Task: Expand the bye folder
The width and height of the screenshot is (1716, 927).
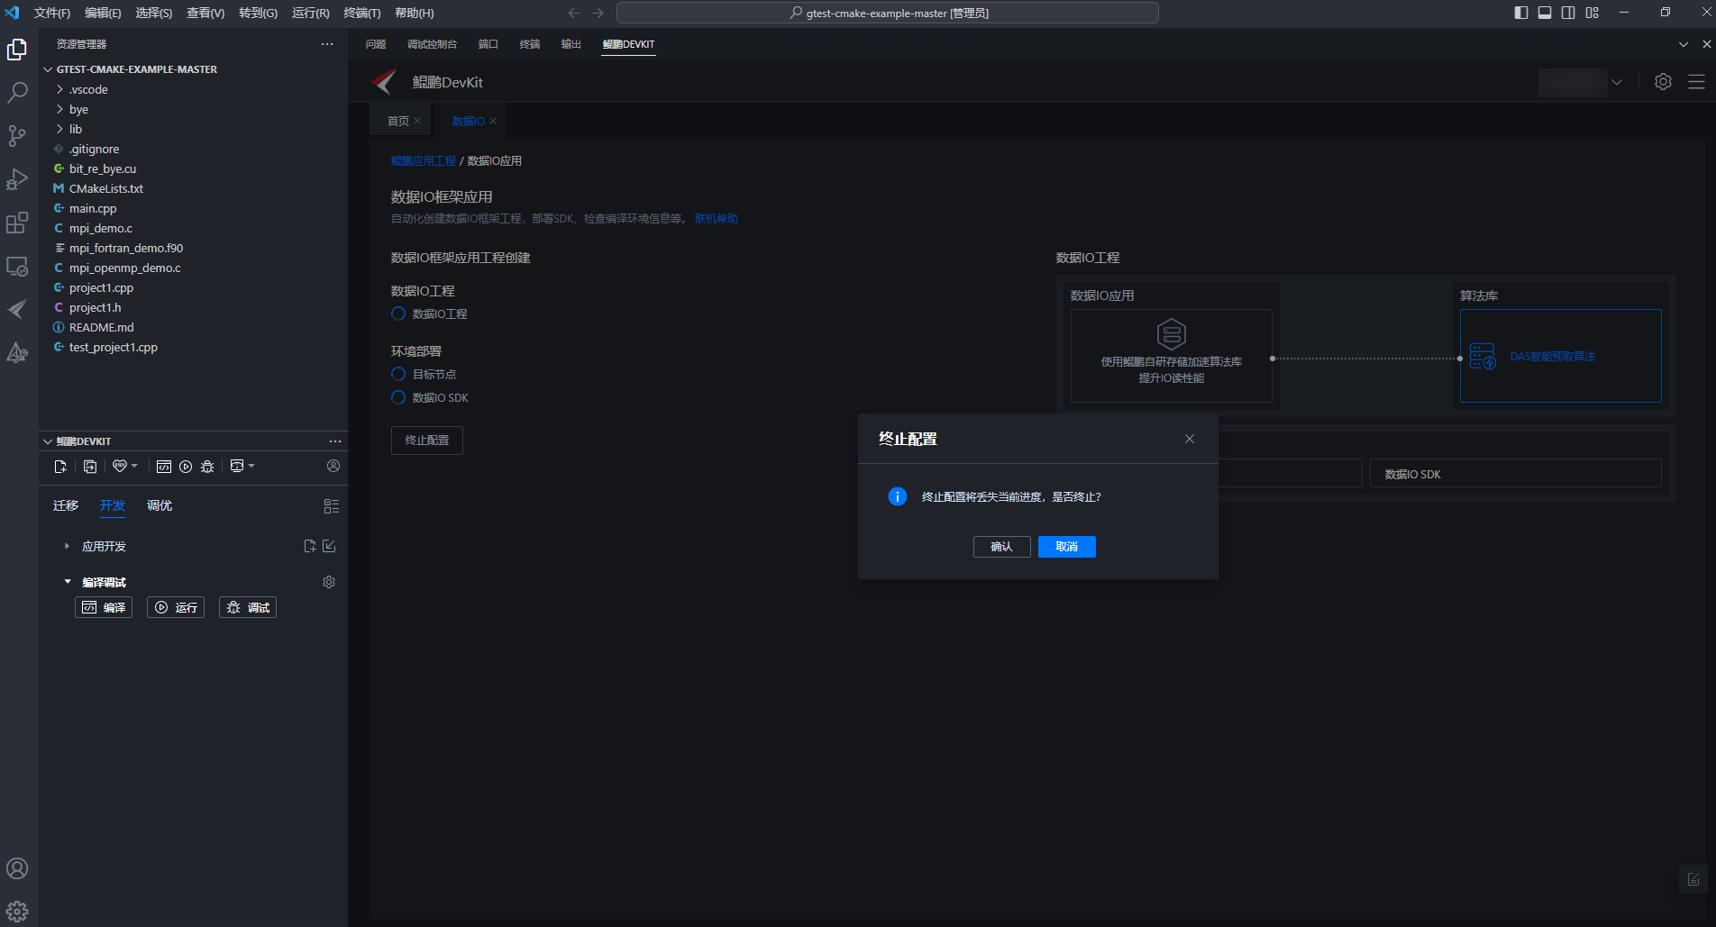Action: [x=59, y=109]
